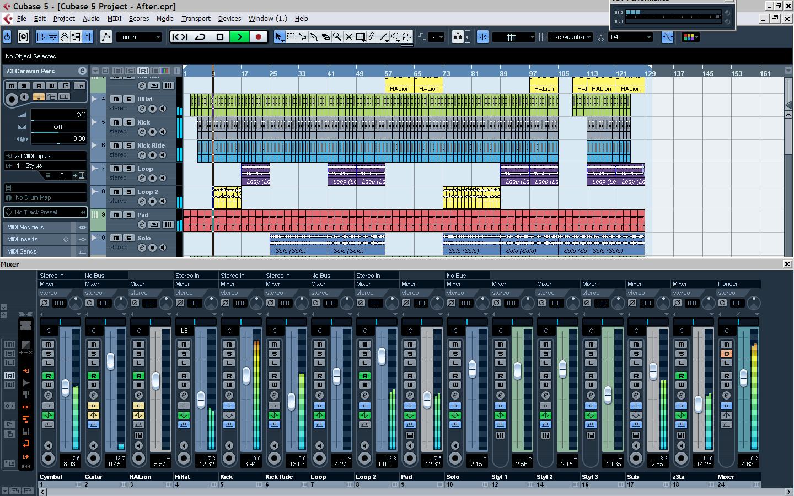The image size is (794, 496).
Task: Click the Cymbal channel volume fader
Action: (65, 387)
